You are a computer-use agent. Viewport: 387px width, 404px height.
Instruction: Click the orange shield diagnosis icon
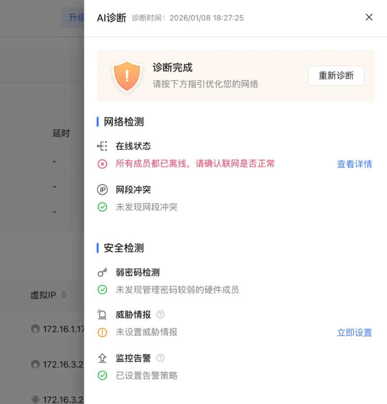click(x=127, y=76)
